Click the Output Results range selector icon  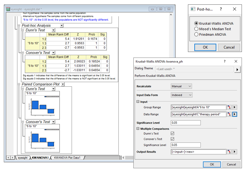tap(229, 152)
